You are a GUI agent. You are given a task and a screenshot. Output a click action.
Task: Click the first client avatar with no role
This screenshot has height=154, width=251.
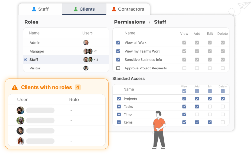click(20, 110)
